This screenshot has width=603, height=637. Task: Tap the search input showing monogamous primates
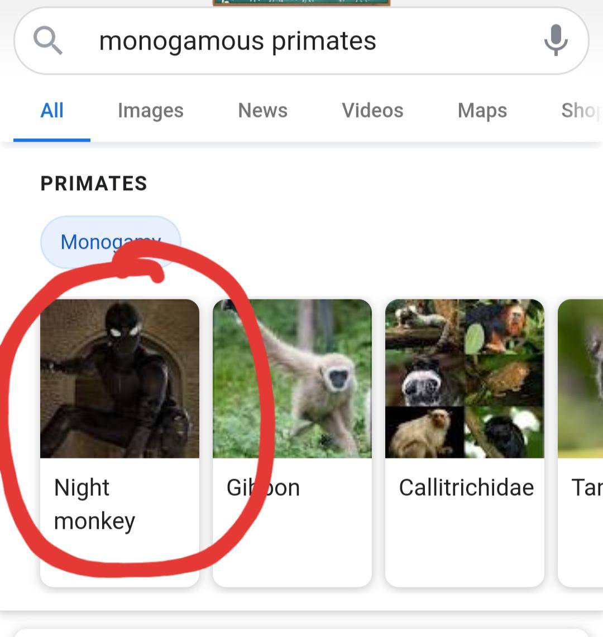coord(237,40)
